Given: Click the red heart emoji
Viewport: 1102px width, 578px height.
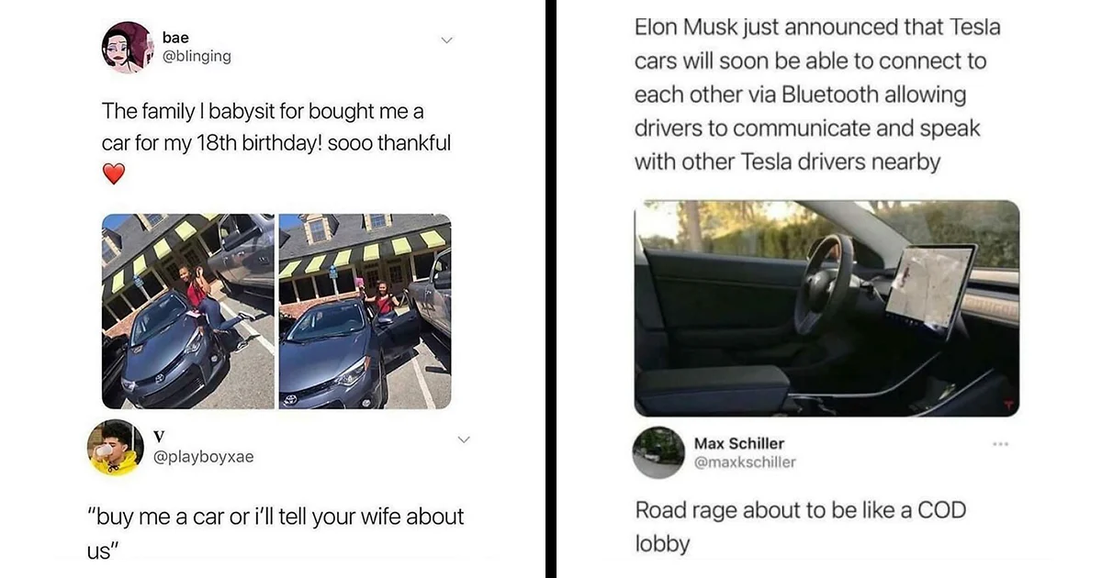Looking at the screenshot, I should click(x=113, y=174).
